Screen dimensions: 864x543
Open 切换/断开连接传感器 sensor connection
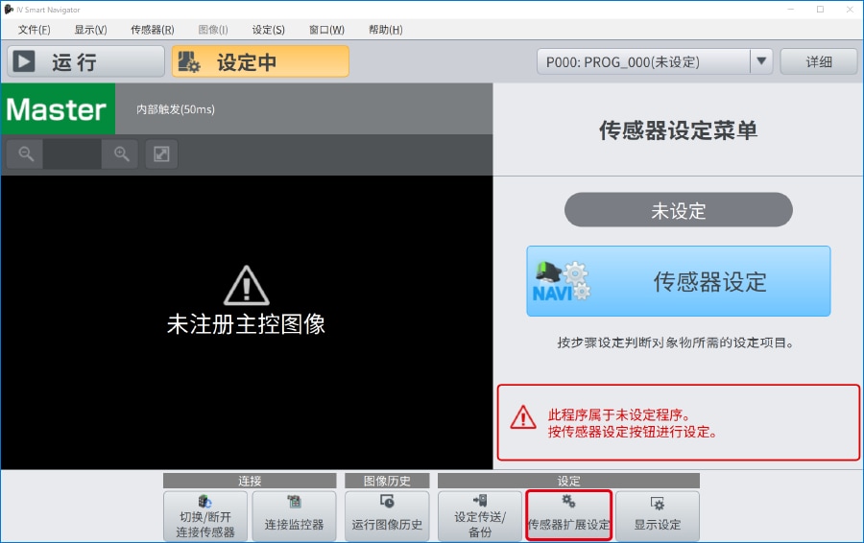(x=205, y=516)
